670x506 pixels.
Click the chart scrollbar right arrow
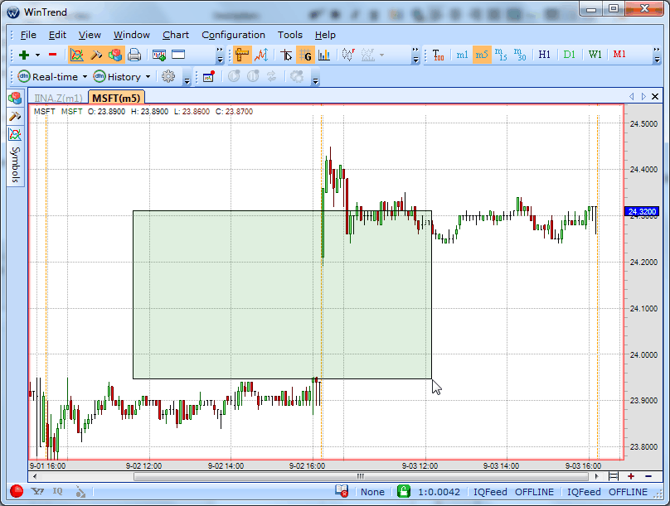click(596, 476)
